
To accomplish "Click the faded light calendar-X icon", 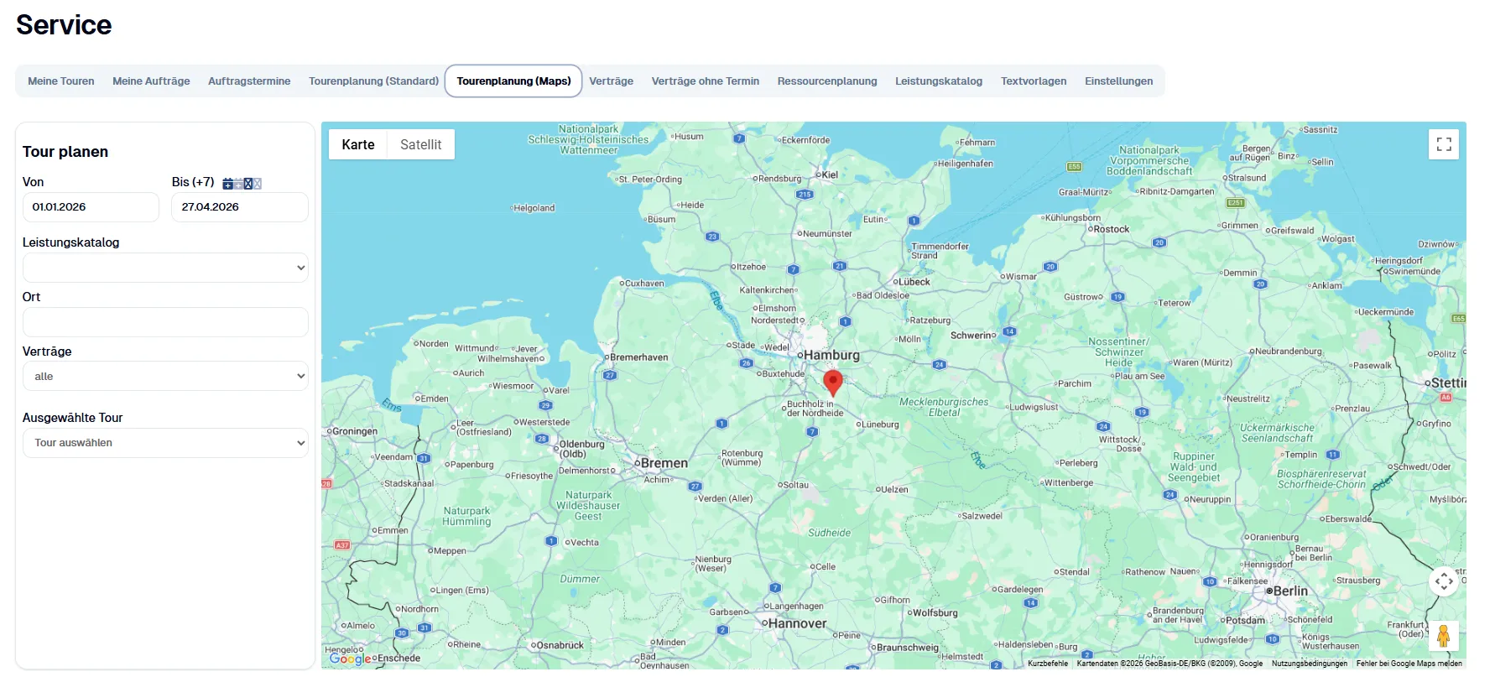I will point(258,184).
